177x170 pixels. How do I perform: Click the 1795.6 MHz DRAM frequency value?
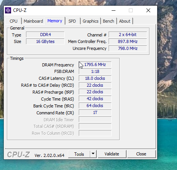pyautogui.click(x=95, y=64)
